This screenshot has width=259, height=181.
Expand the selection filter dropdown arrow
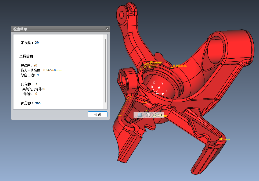click(161, 115)
